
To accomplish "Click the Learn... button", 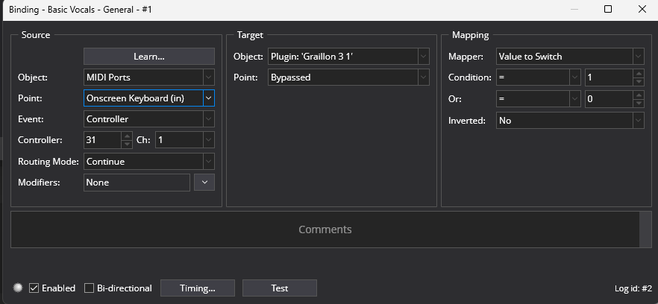I will [149, 56].
